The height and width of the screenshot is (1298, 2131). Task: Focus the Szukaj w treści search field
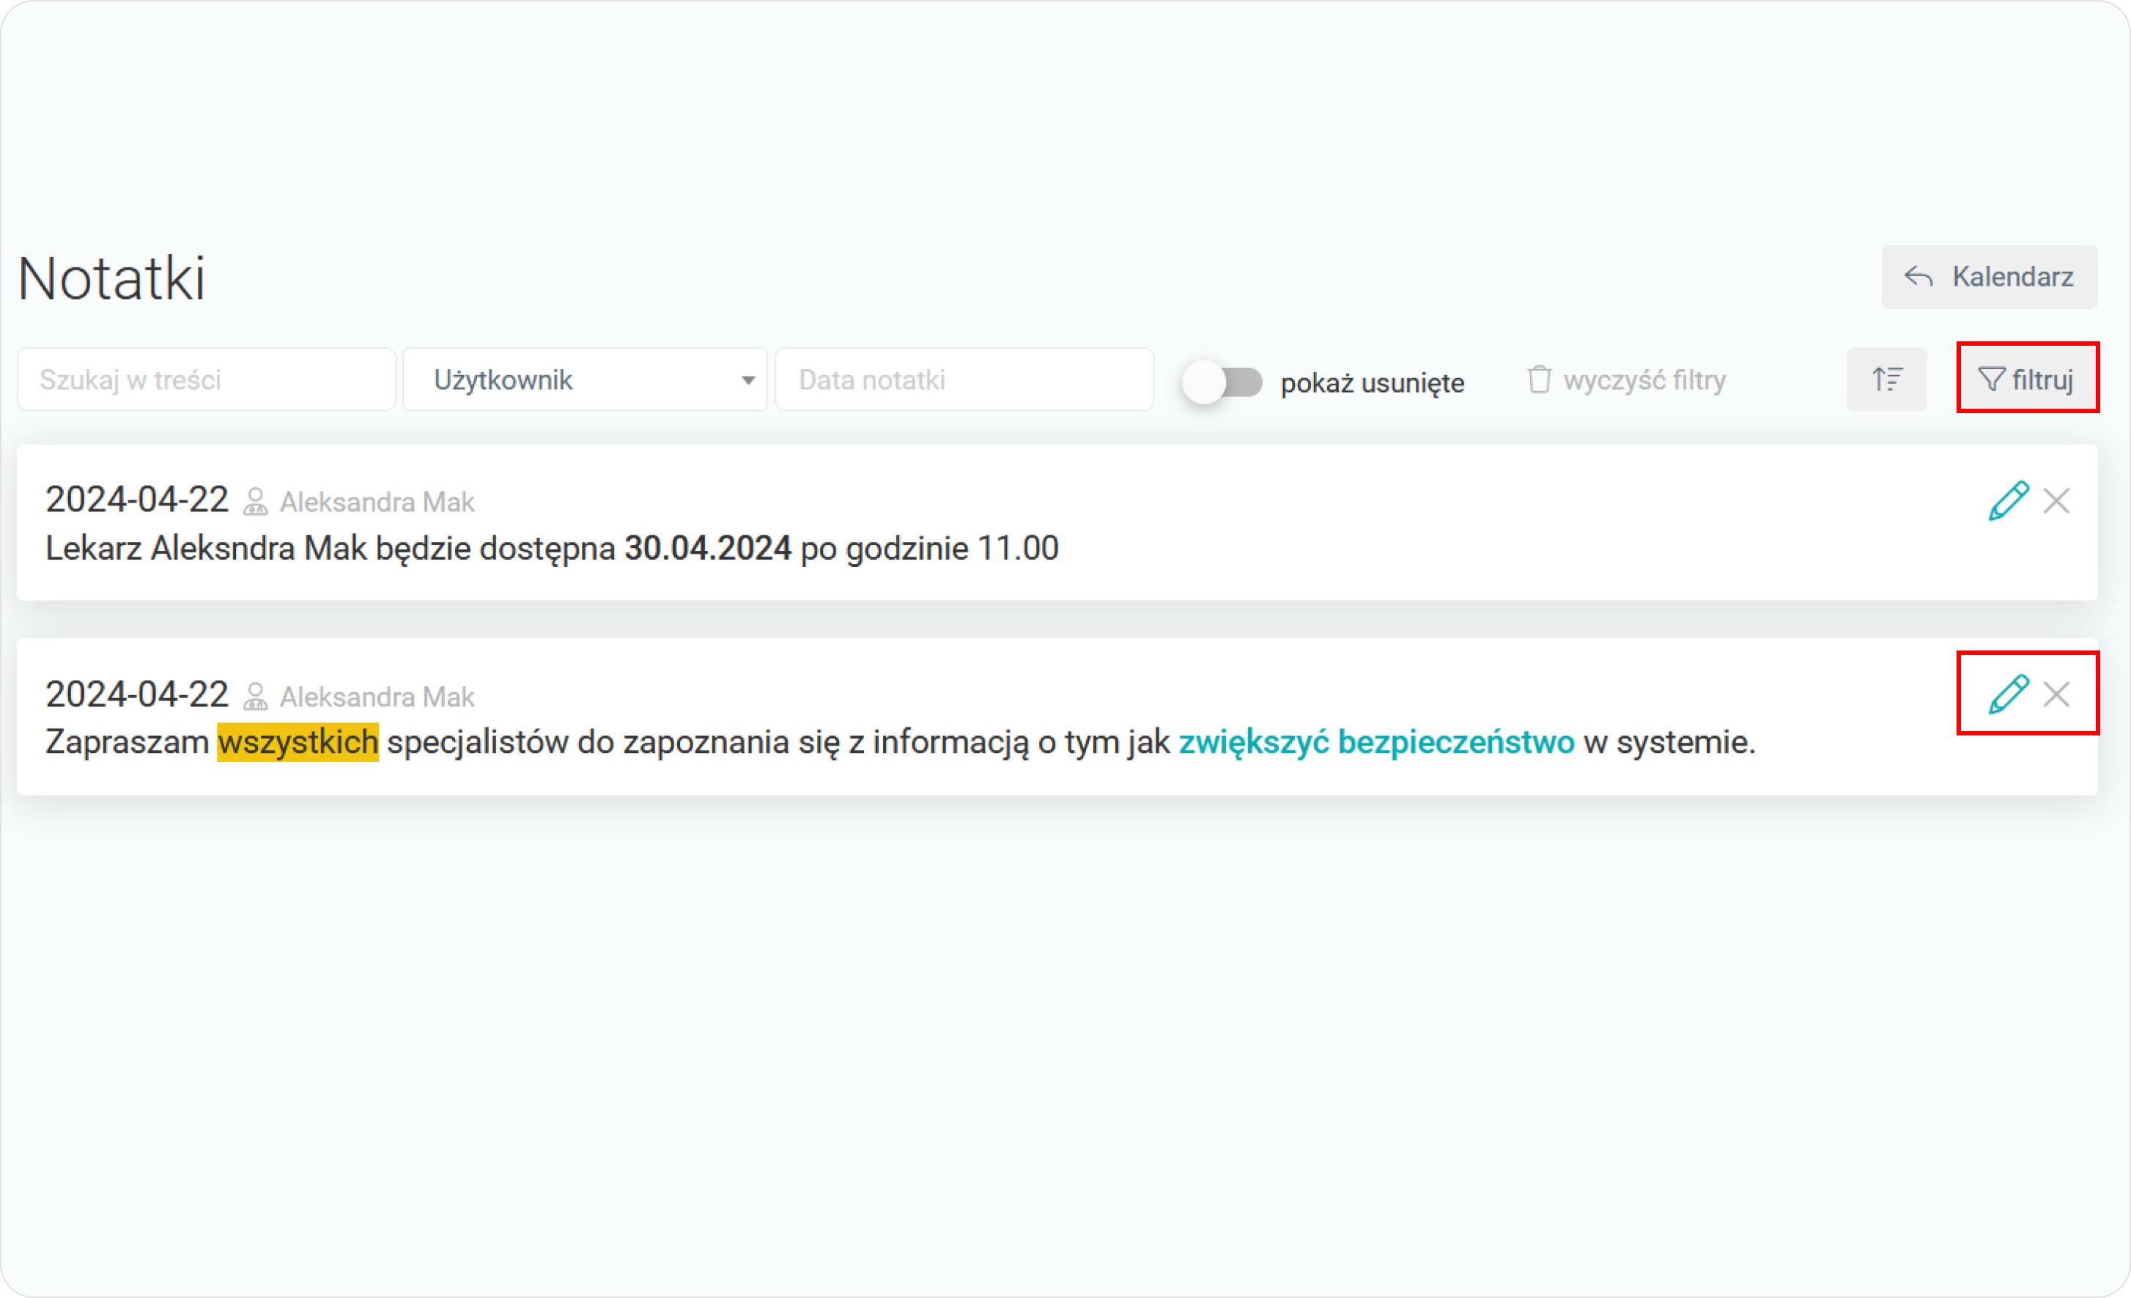[x=207, y=379]
